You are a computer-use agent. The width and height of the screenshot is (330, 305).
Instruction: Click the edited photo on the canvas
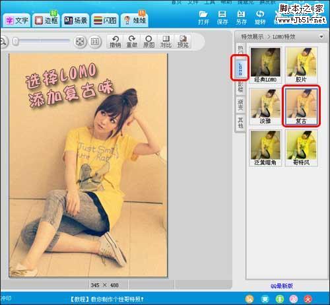(88, 165)
